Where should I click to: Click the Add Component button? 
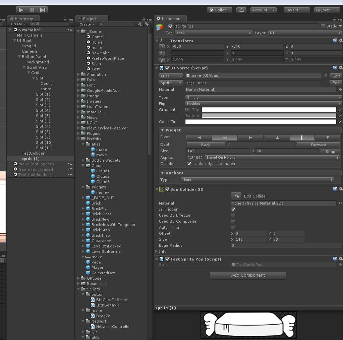[248, 275]
